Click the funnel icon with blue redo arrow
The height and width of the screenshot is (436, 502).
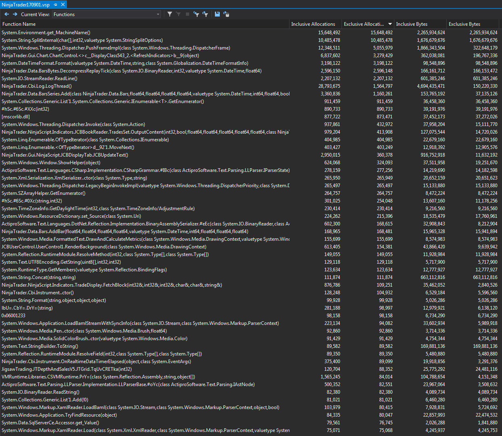click(205, 14)
